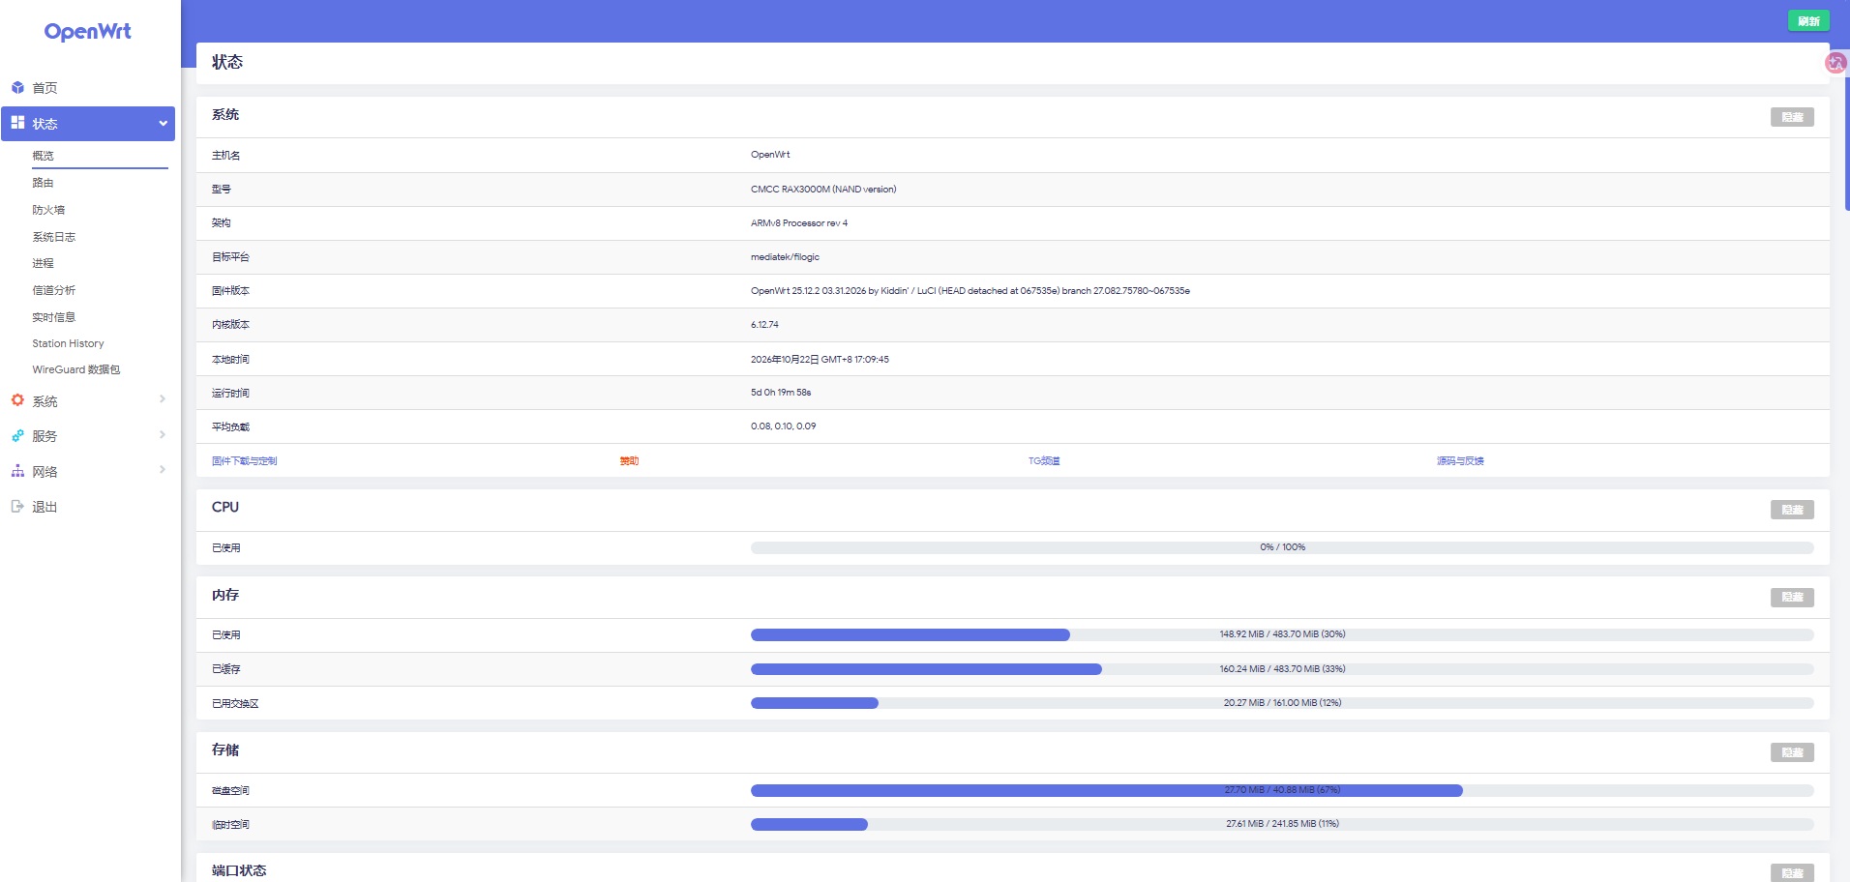The image size is (1850, 882).
Task: Click the 首页 cube icon
Action: tap(17, 87)
